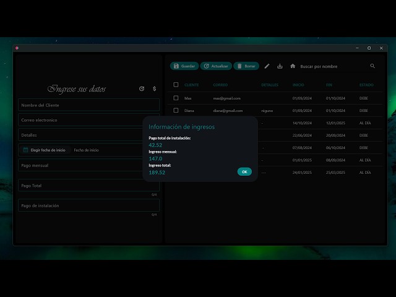Click the 147.0 monthly income value
The width and height of the screenshot is (396, 297).
coord(155,158)
